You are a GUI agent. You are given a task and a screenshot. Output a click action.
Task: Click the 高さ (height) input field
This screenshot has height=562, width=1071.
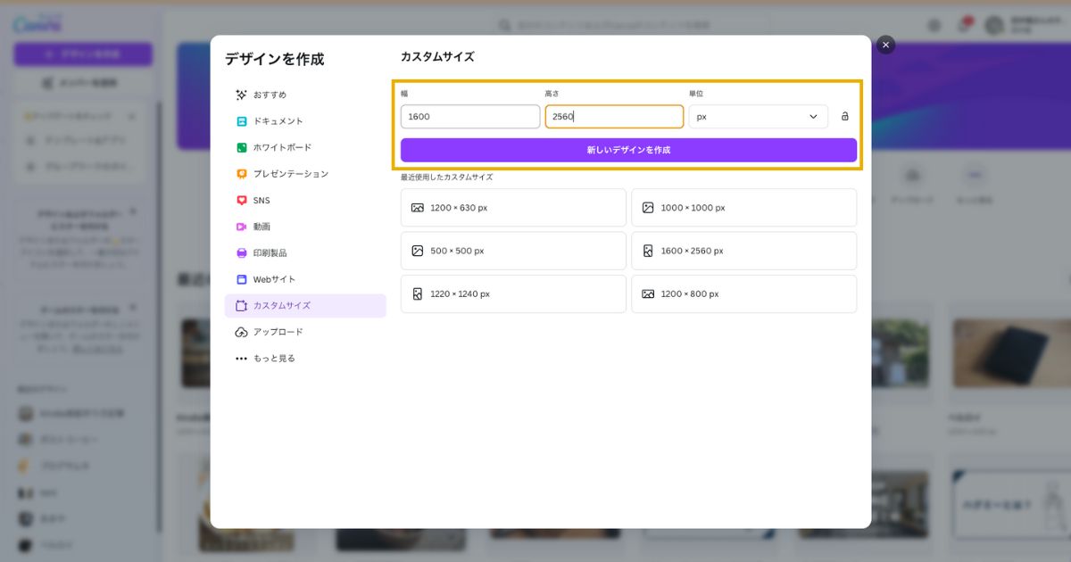[x=614, y=116]
